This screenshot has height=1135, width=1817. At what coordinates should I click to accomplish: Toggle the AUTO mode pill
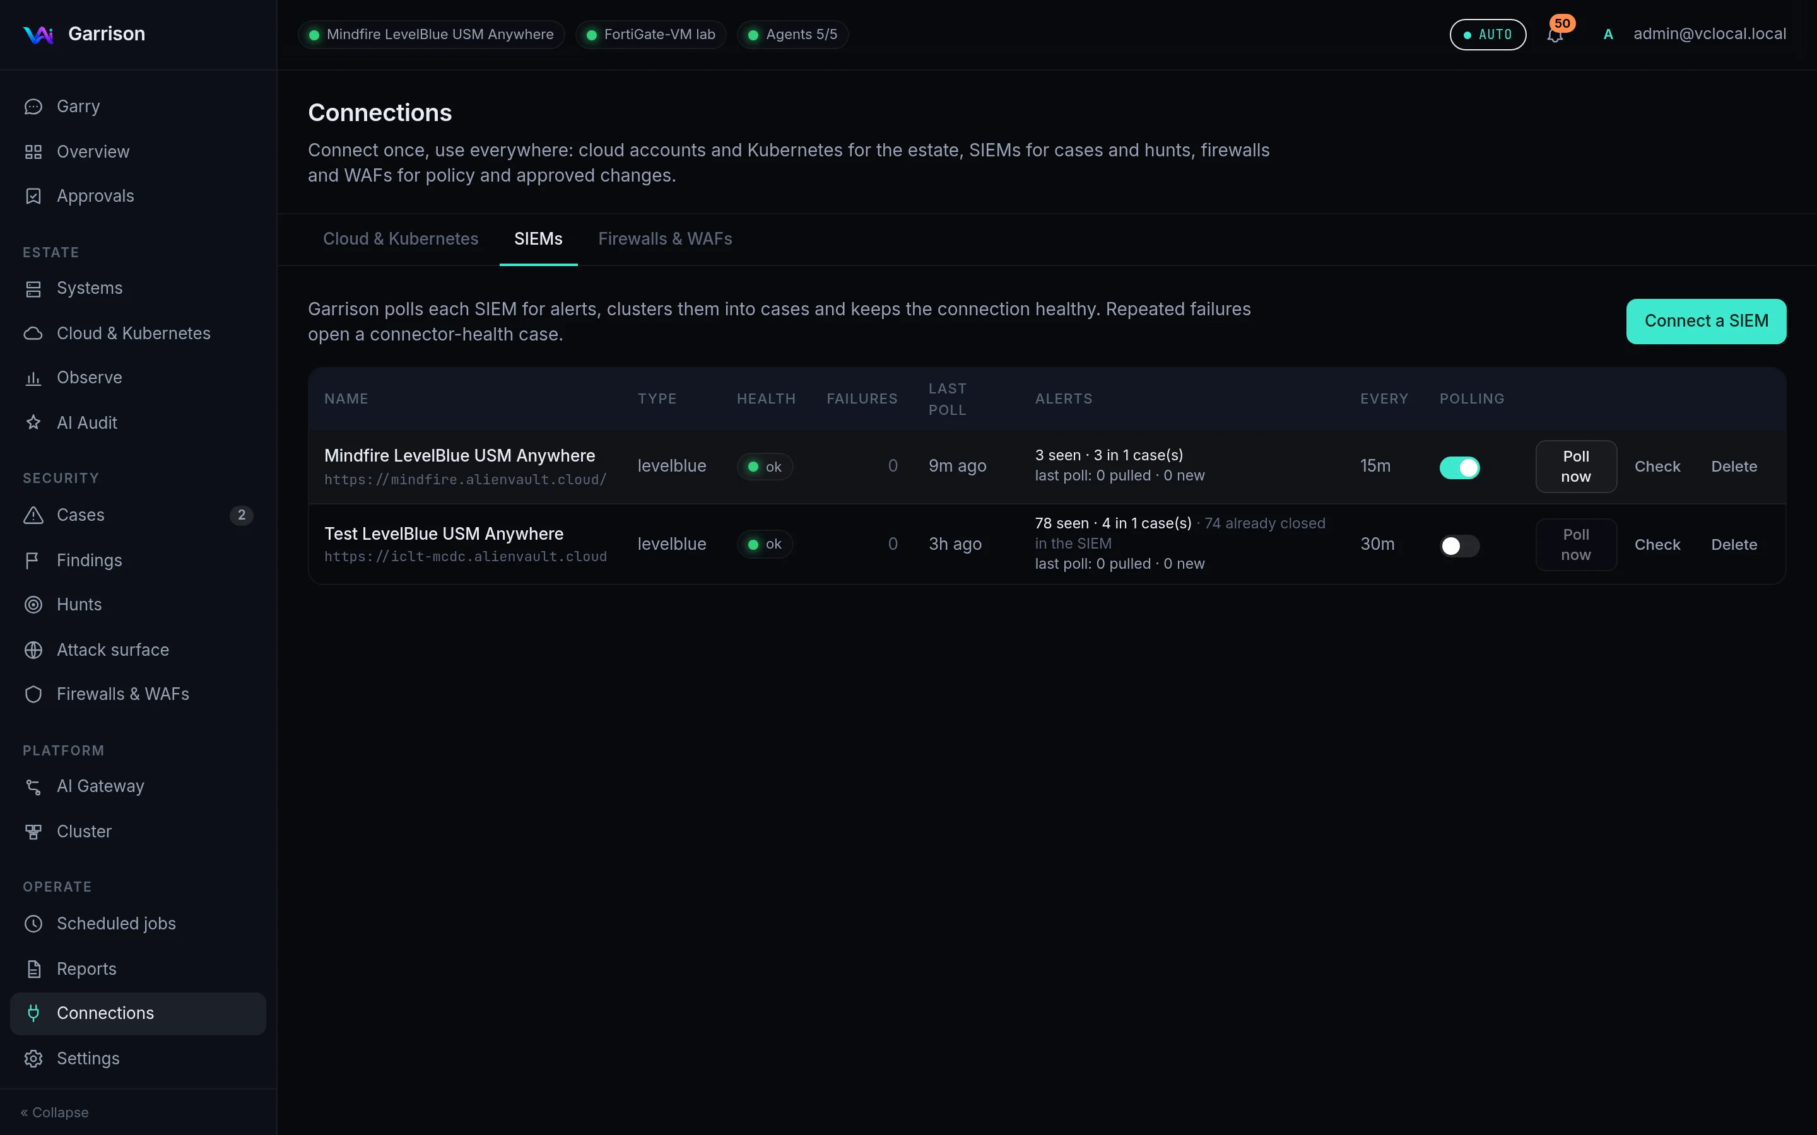coord(1488,35)
